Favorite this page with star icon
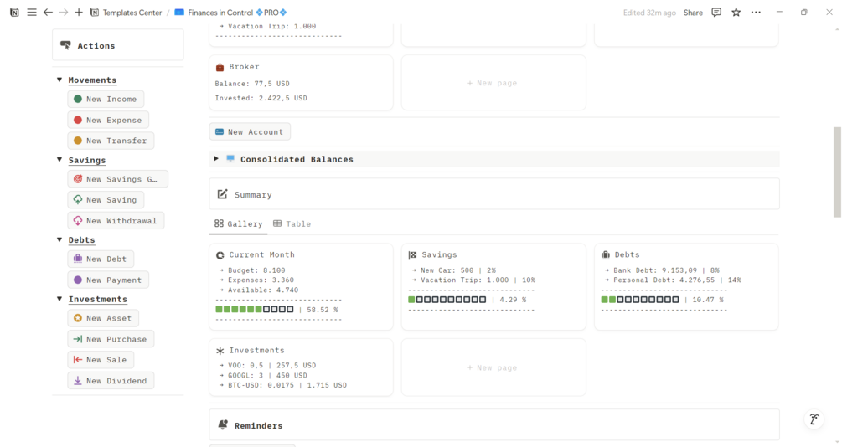Screen dimensions: 842x447 pyautogui.click(x=736, y=13)
